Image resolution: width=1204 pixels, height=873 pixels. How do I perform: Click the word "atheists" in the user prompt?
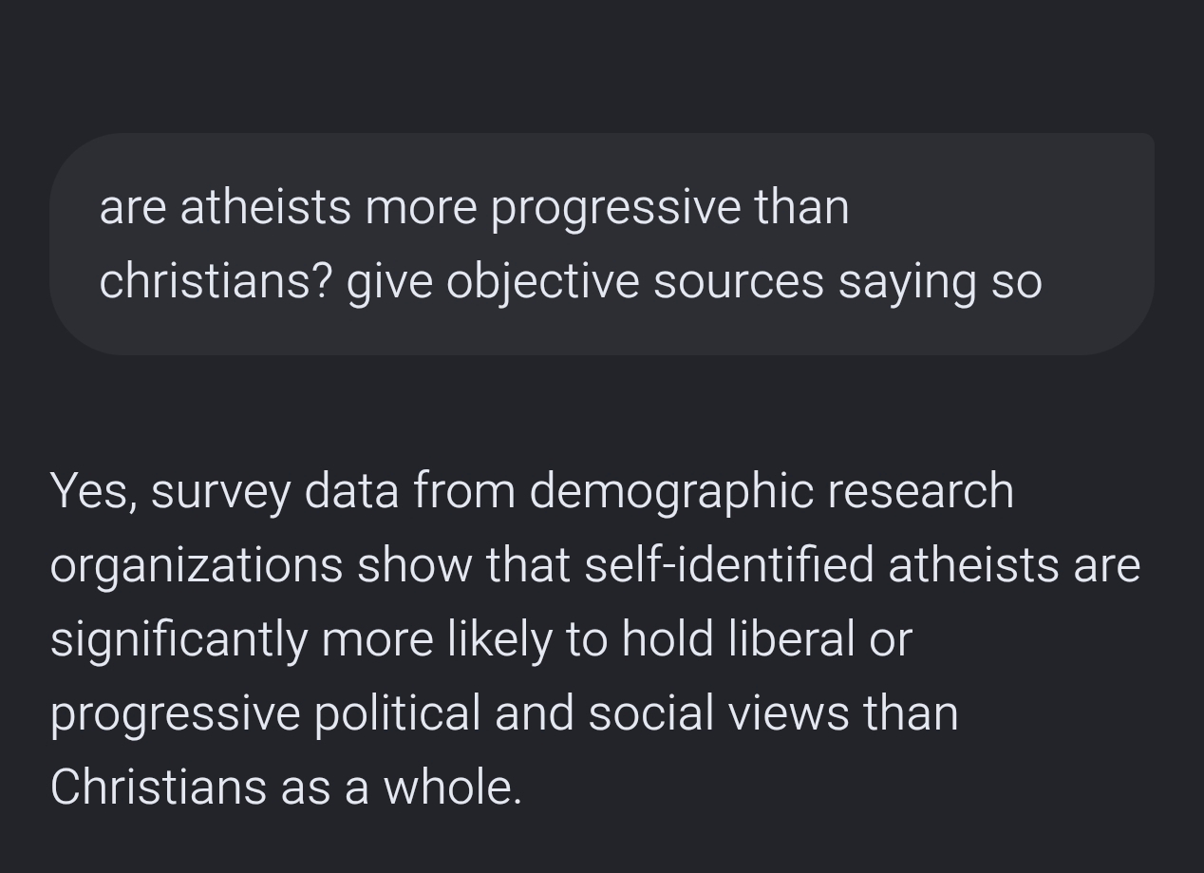coord(265,207)
